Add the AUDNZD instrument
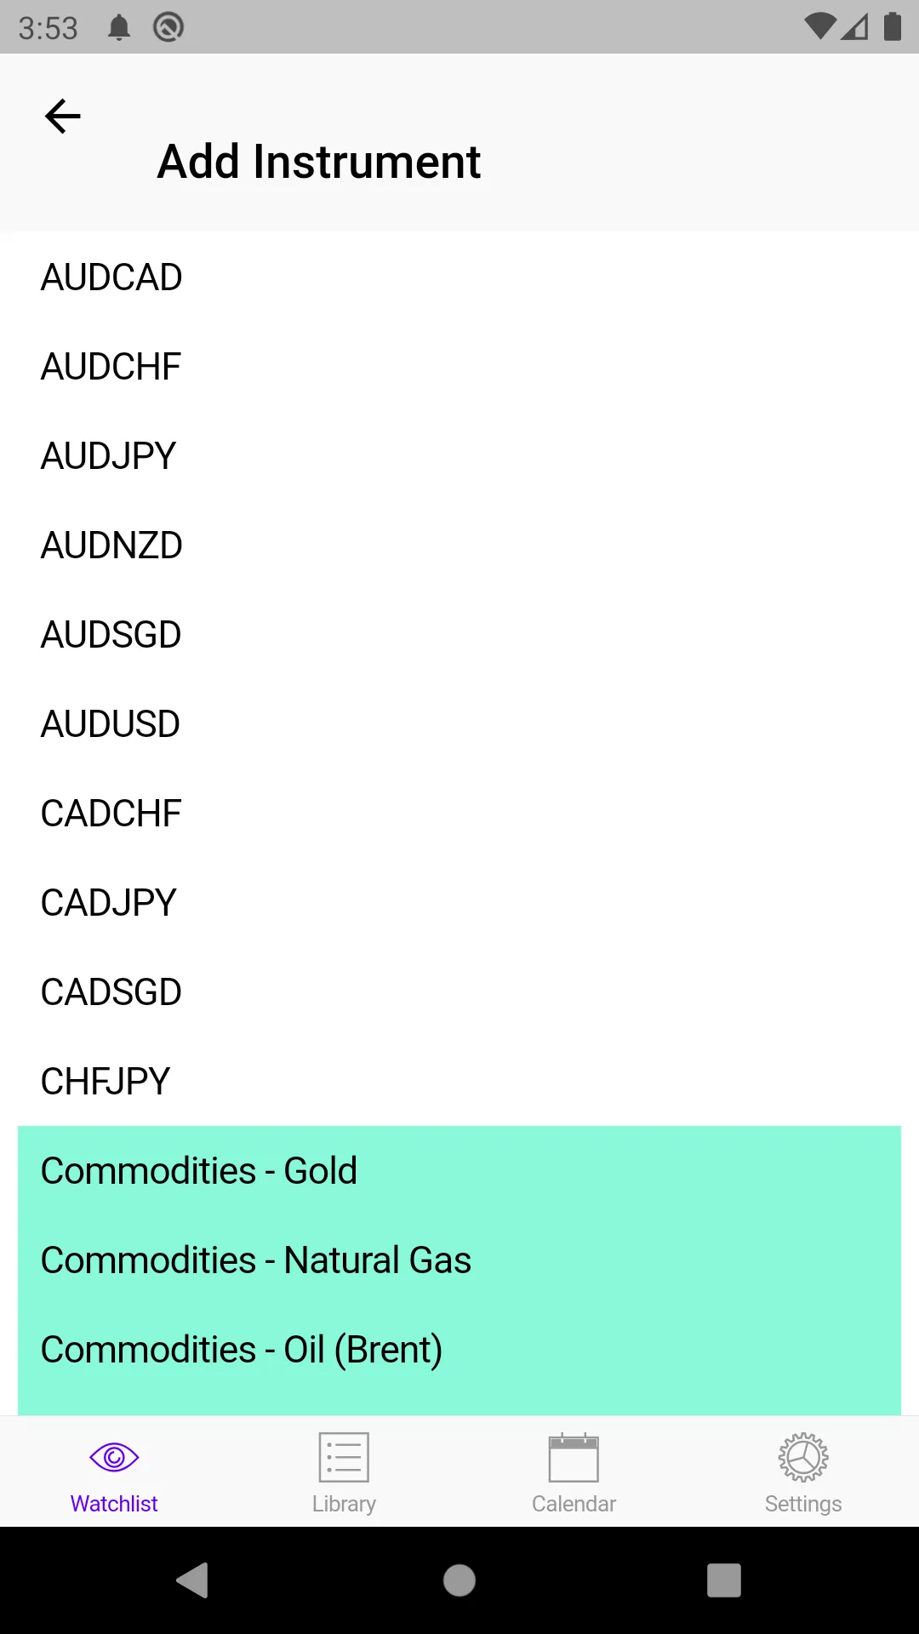Image resolution: width=919 pixels, height=1634 pixels. click(111, 546)
